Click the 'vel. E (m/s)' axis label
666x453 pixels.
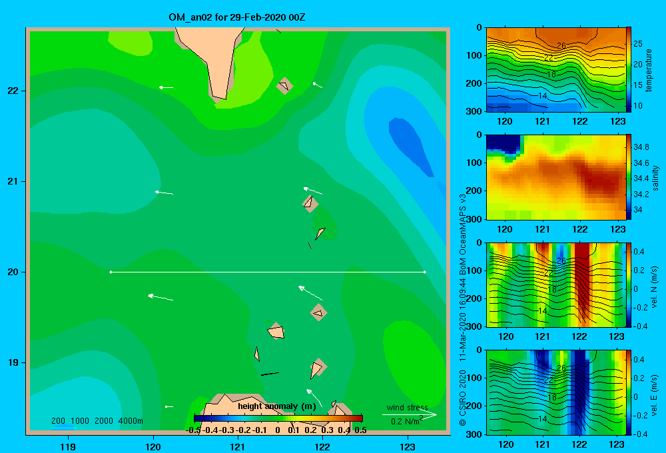tap(654, 395)
